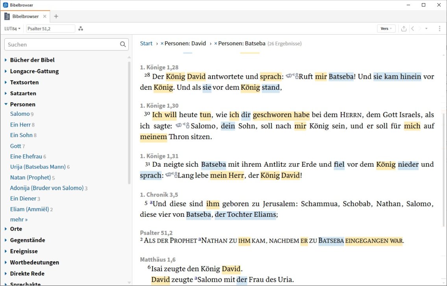
Task: Filter by person 'Gott'
Action: tap(15, 146)
